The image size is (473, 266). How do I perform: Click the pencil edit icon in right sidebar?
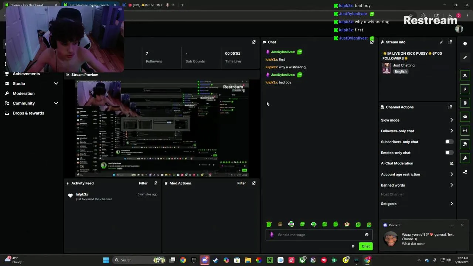click(x=465, y=57)
